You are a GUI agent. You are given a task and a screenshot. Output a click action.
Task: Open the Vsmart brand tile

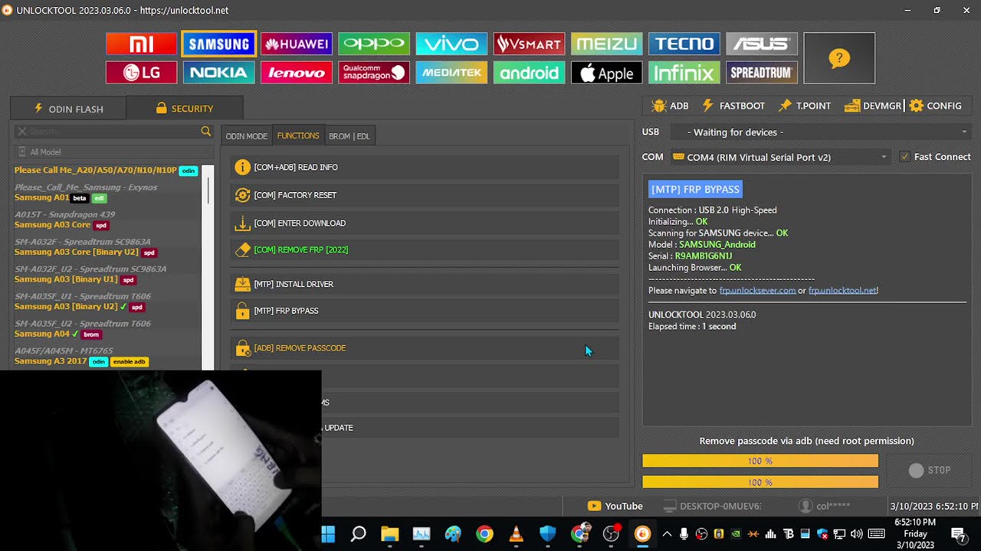click(529, 44)
